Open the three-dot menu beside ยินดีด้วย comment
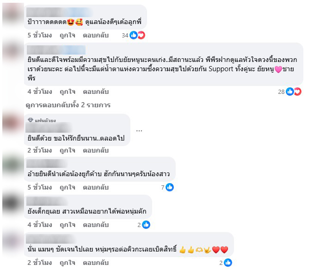The height and width of the screenshot is (270, 320). 139,131
